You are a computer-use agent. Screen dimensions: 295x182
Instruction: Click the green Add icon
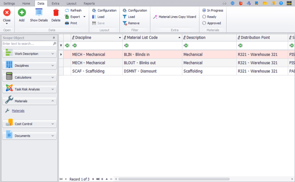coord(21,13)
